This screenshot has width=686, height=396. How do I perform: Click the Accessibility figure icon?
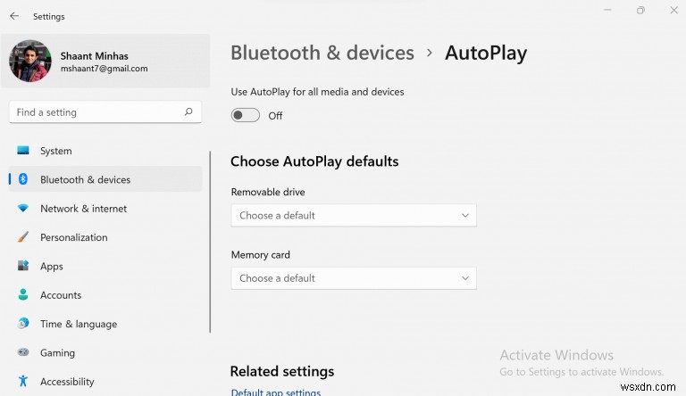23,382
